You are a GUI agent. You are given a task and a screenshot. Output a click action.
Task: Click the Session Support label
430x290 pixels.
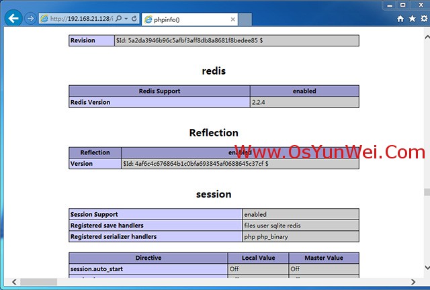94,214
